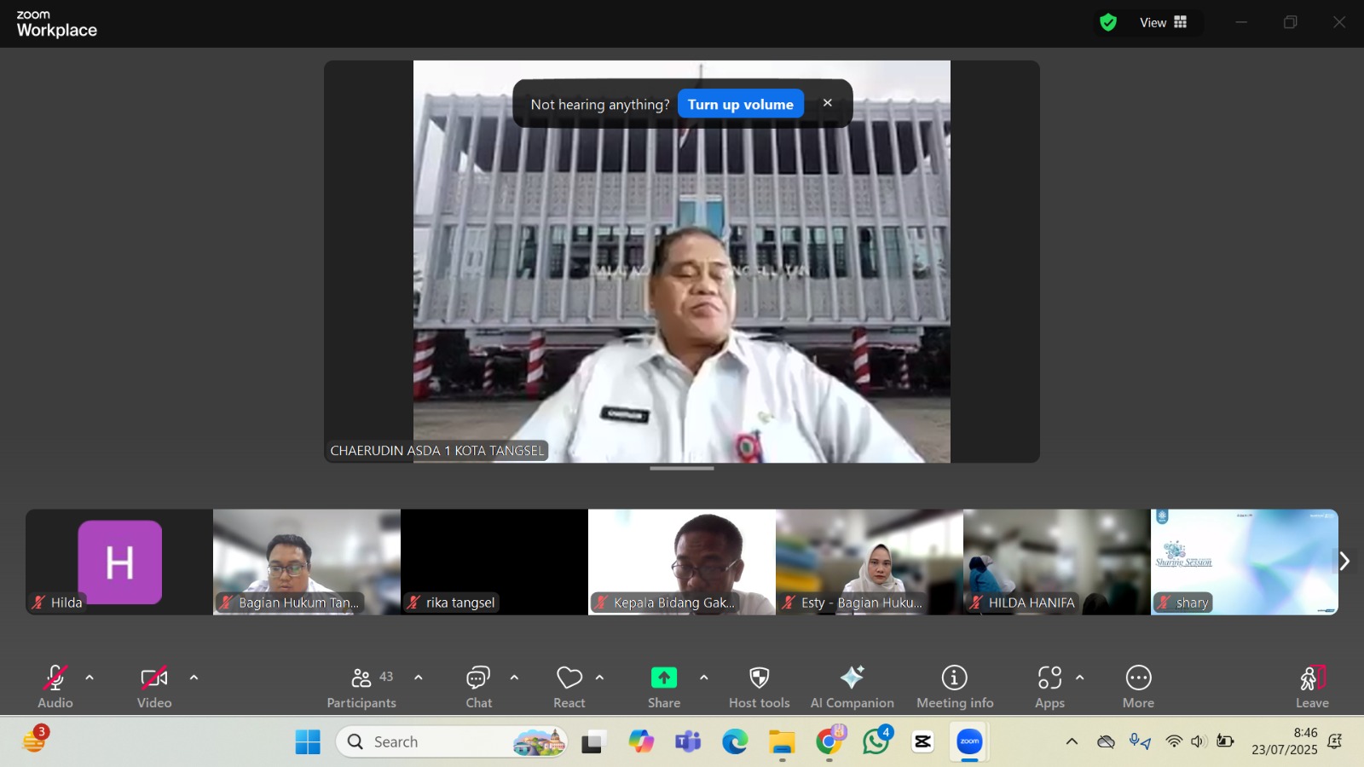Viewport: 1364px width, 767px height.
Task: Show hidden system tray icons
Action: pos(1072,742)
